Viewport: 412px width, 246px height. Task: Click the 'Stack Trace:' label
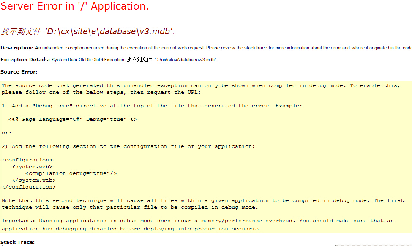(17, 242)
